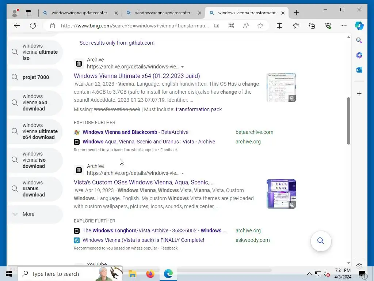Open Vista's Custom OSes thumbnail image
Image resolution: width=374 pixels, height=281 pixels.
point(281,194)
